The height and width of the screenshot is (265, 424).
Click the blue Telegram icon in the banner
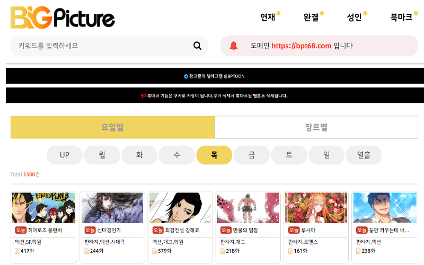(186, 76)
